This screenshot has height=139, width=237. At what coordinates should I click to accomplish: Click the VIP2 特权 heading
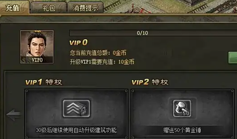150,82
